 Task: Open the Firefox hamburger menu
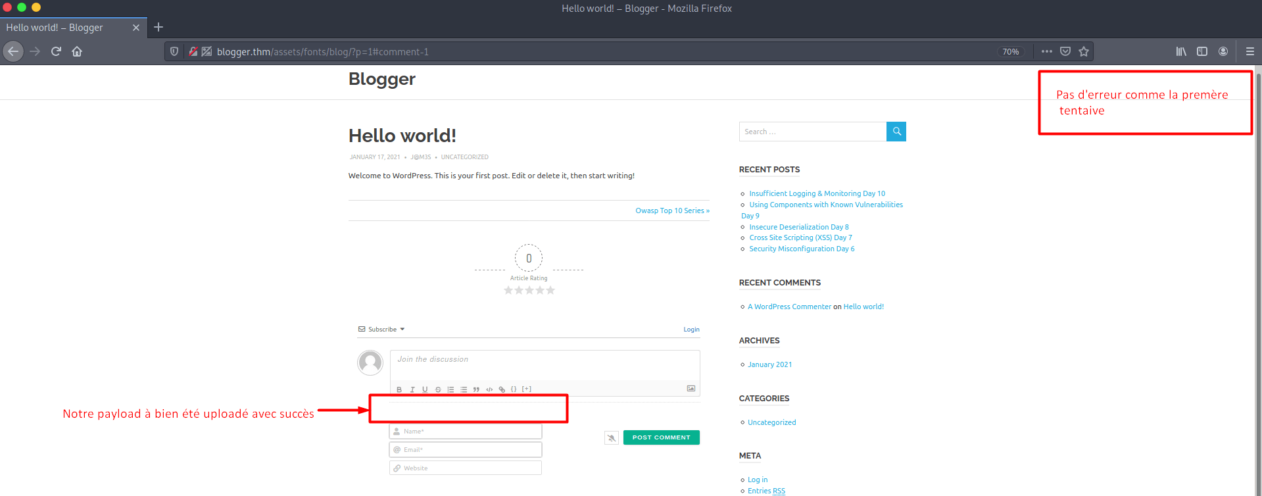click(1250, 51)
